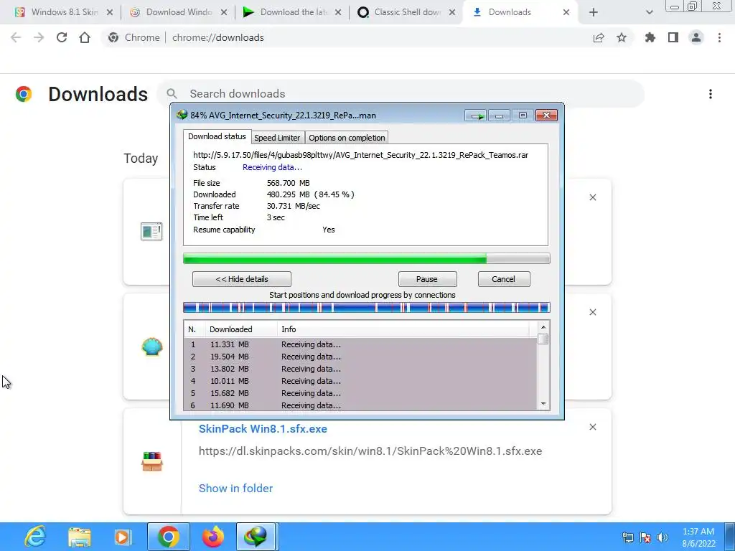Screen dimensions: 735x551
Task: Bookmark this page with the star
Action: point(622,37)
